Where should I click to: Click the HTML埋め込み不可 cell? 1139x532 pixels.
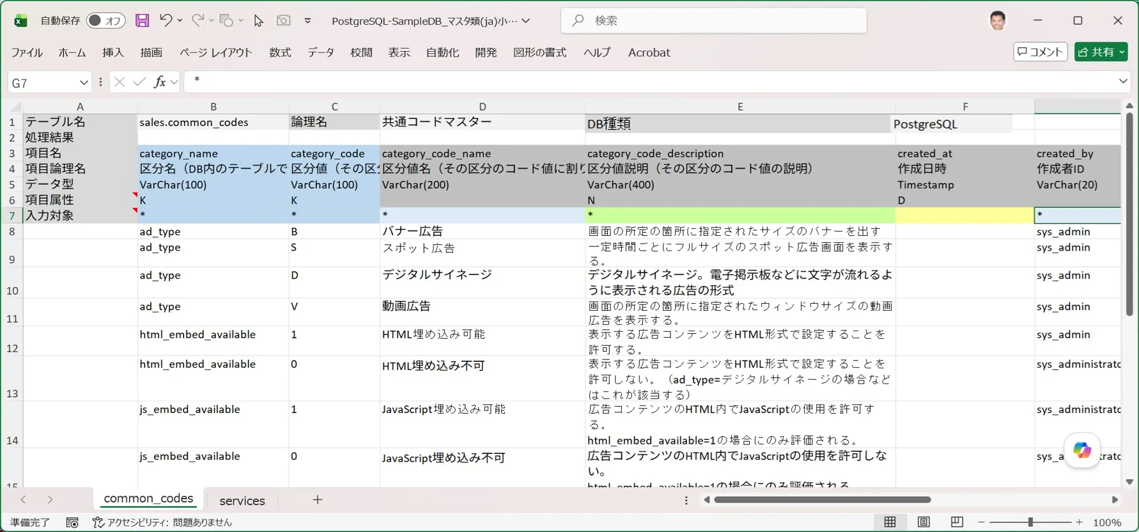(x=483, y=379)
